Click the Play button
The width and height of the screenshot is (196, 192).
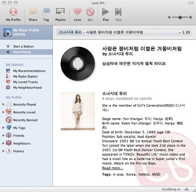click(x=105, y=12)
